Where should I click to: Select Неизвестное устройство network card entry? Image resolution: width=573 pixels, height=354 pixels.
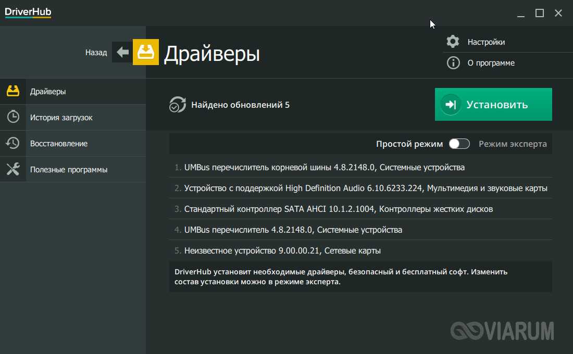click(282, 250)
